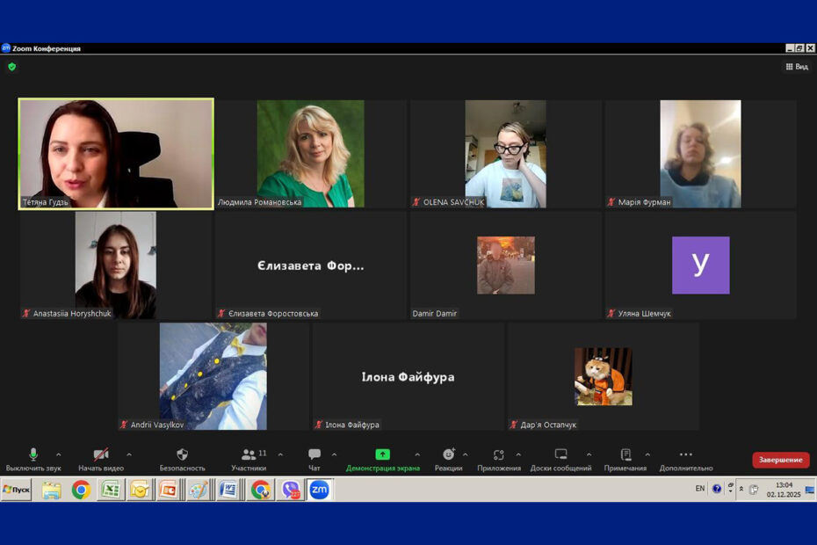
Task: Click the red Завершение end button
Action: (780, 460)
